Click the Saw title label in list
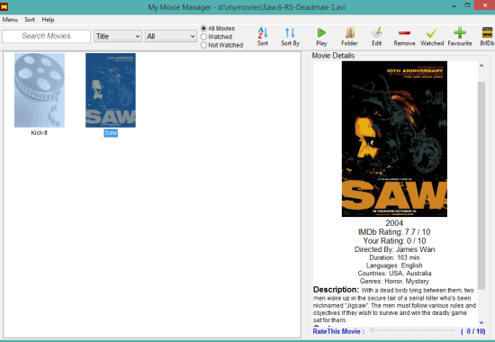The width and height of the screenshot is (495, 342). pyautogui.click(x=111, y=133)
